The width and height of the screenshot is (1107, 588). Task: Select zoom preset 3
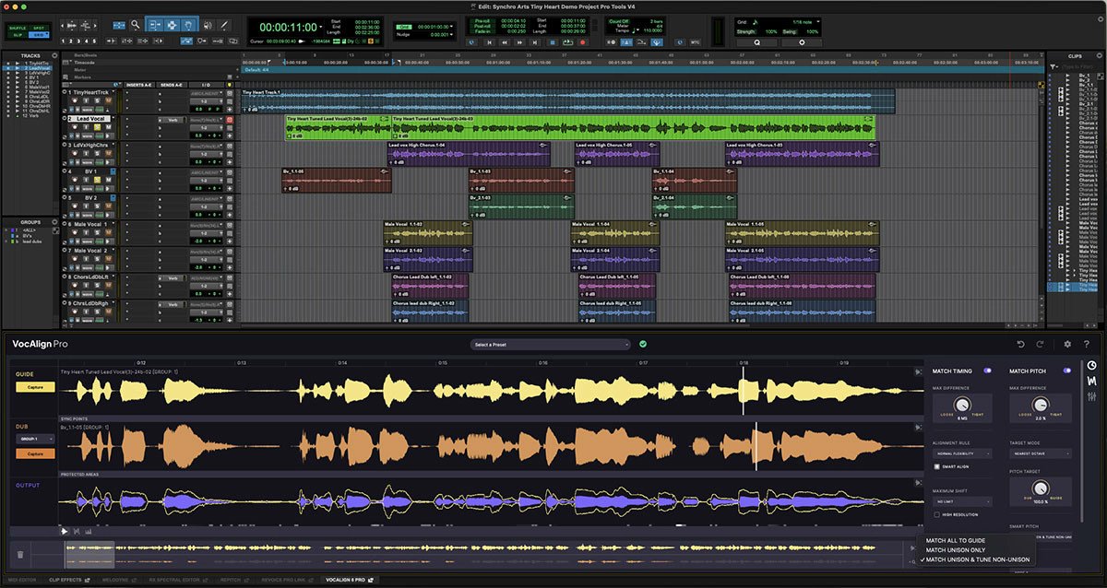(79, 41)
